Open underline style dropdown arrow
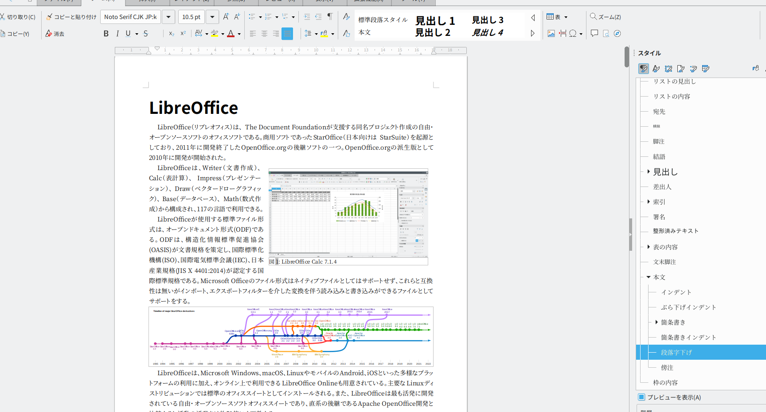Viewport: 766px width, 412px height. click(x=137, y=34)
